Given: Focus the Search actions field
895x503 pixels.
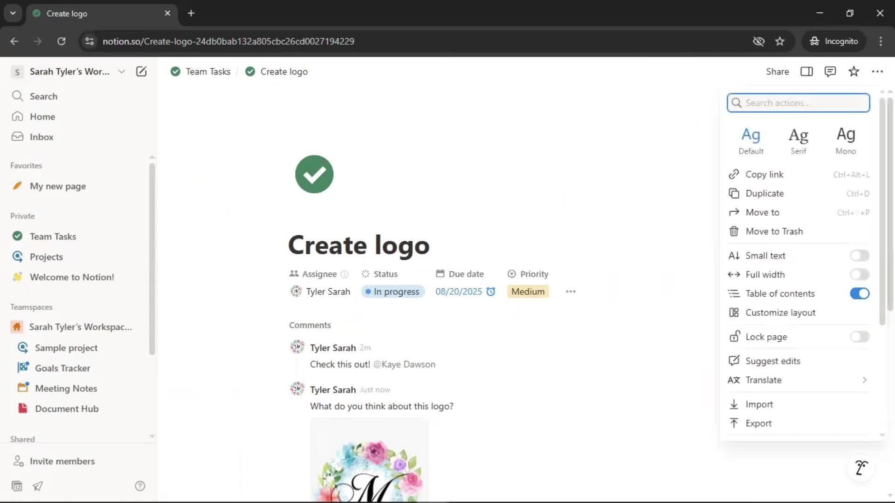Looking at the screenshot, I should click(799, 103).
